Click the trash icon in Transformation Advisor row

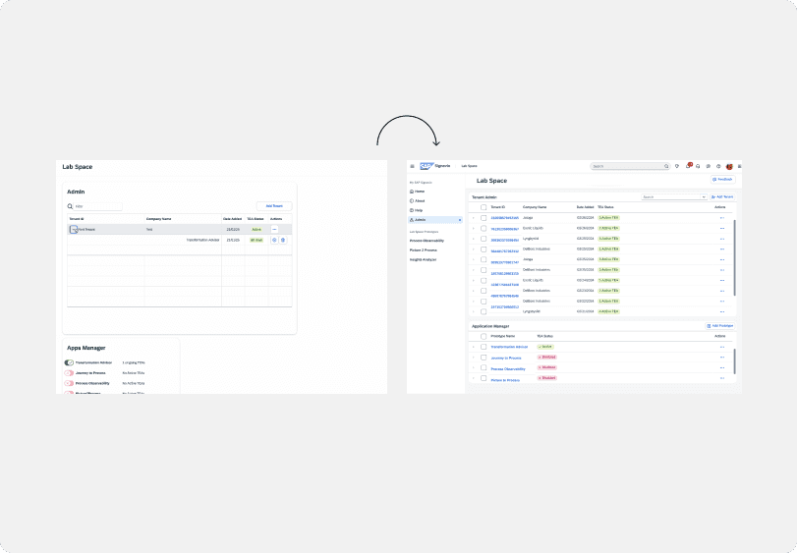(x=283, y=241)
